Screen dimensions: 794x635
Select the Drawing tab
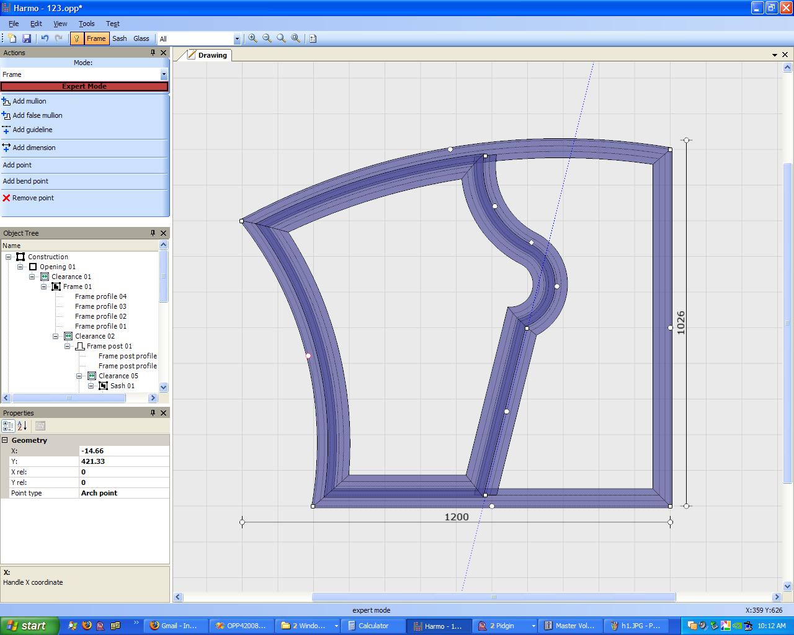click(207, 55)
